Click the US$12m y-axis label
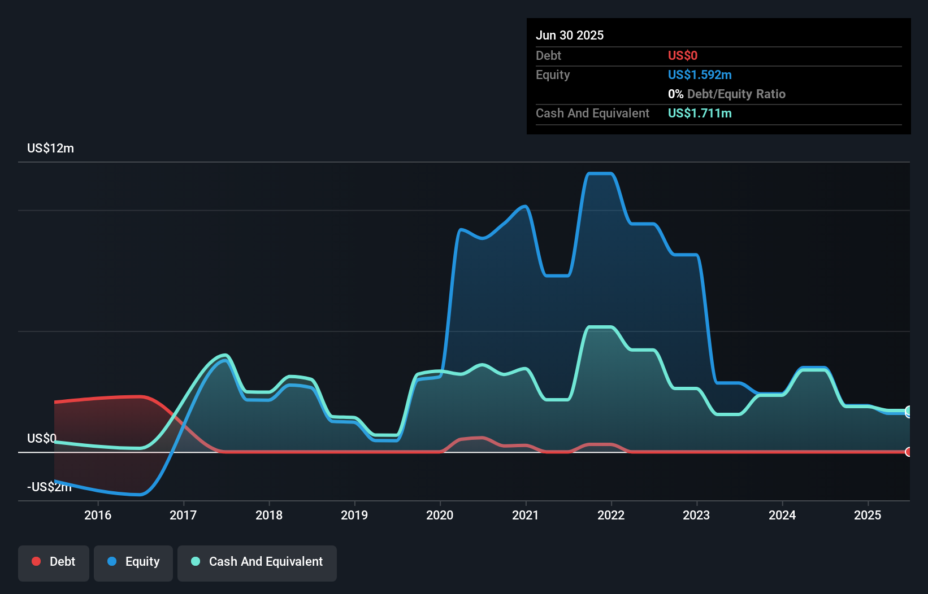928x594 pixels. (x=50, y=148)
